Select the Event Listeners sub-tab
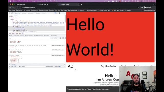This screenshot has width=164, height=92. (x=29, y=36)
